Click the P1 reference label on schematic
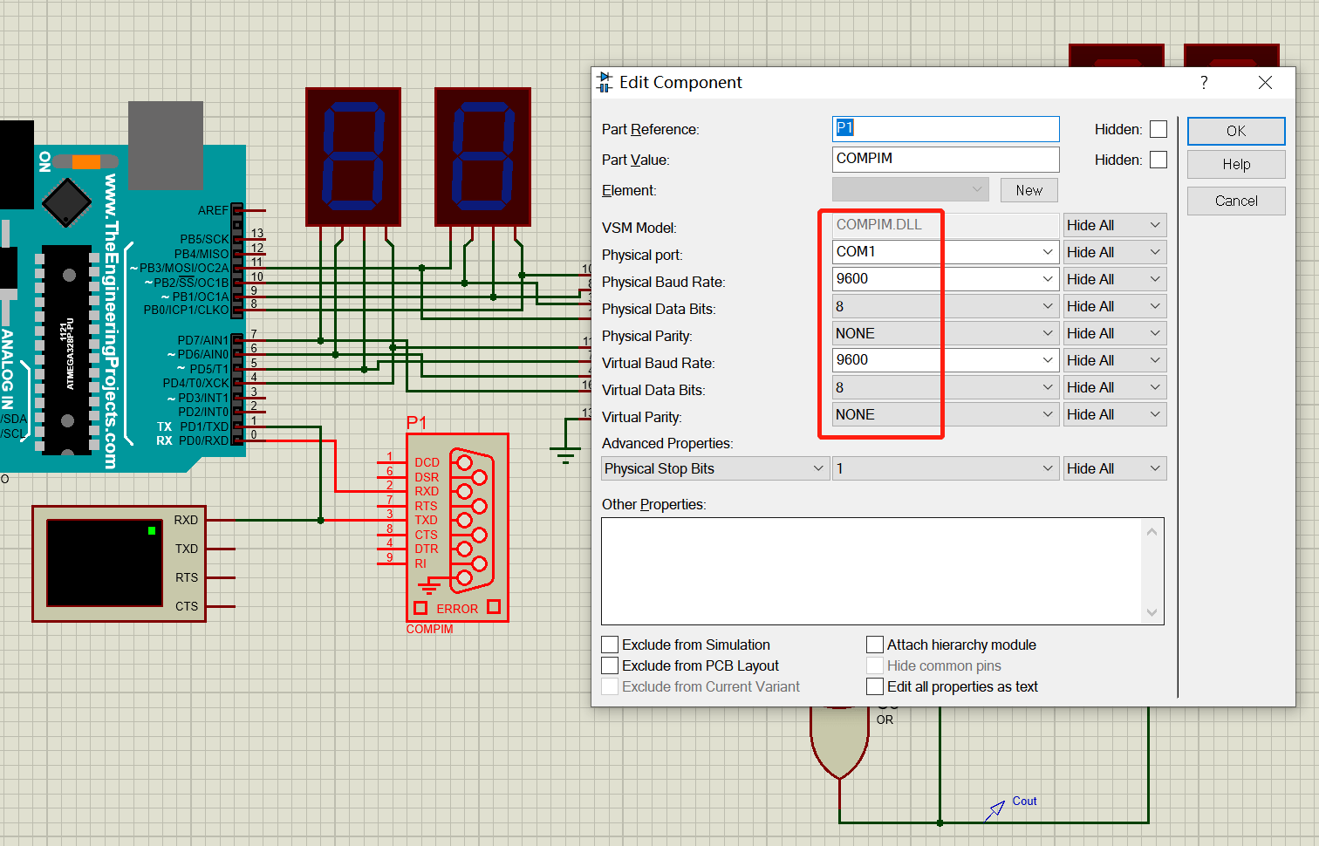 click(x=417, y=423)
